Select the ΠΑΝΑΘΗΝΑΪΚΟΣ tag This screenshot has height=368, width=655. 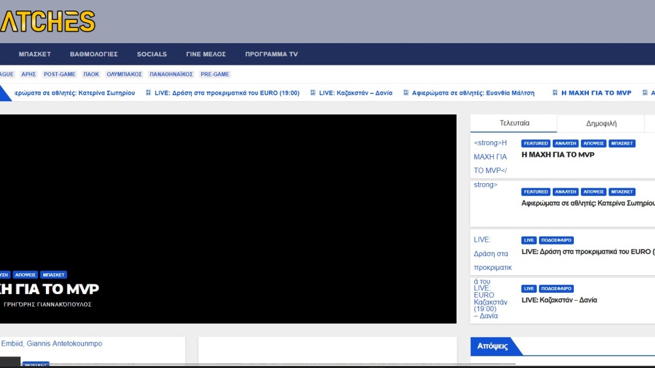tap(171, 75)
